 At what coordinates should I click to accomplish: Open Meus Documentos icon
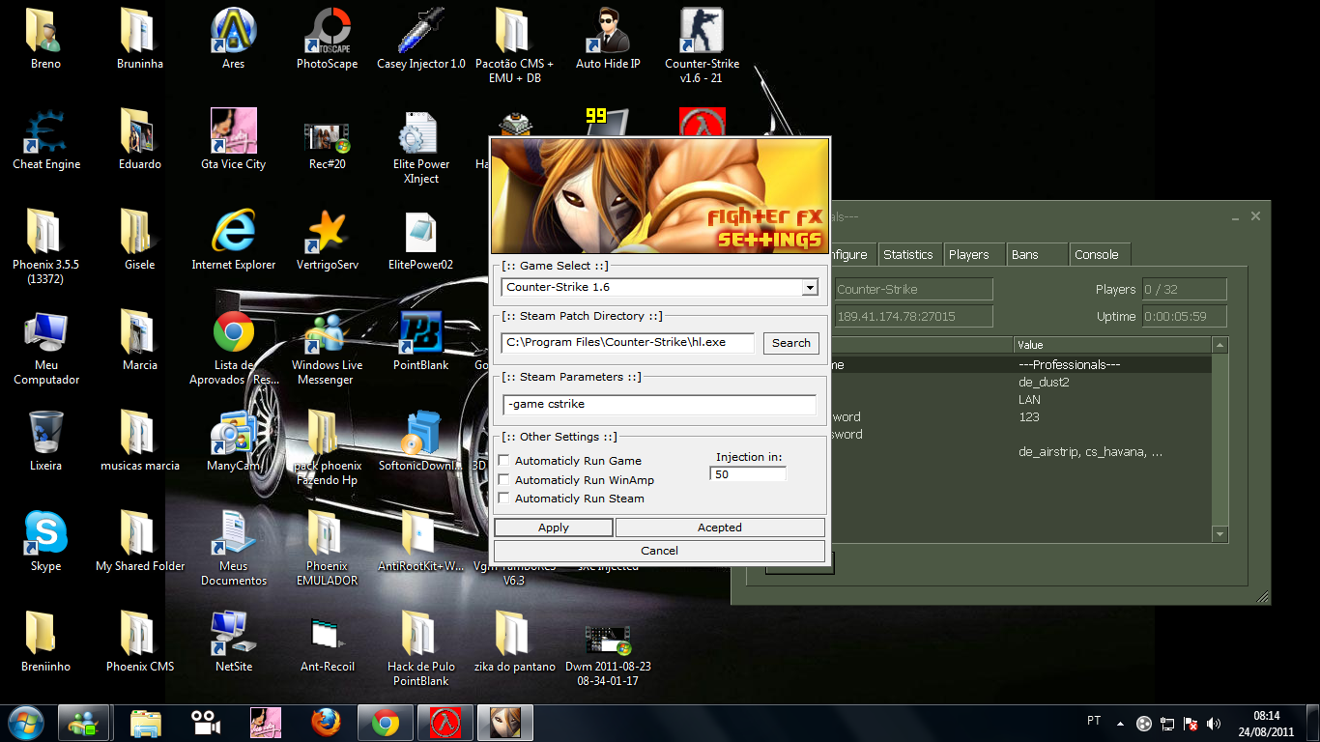(233, 549)
